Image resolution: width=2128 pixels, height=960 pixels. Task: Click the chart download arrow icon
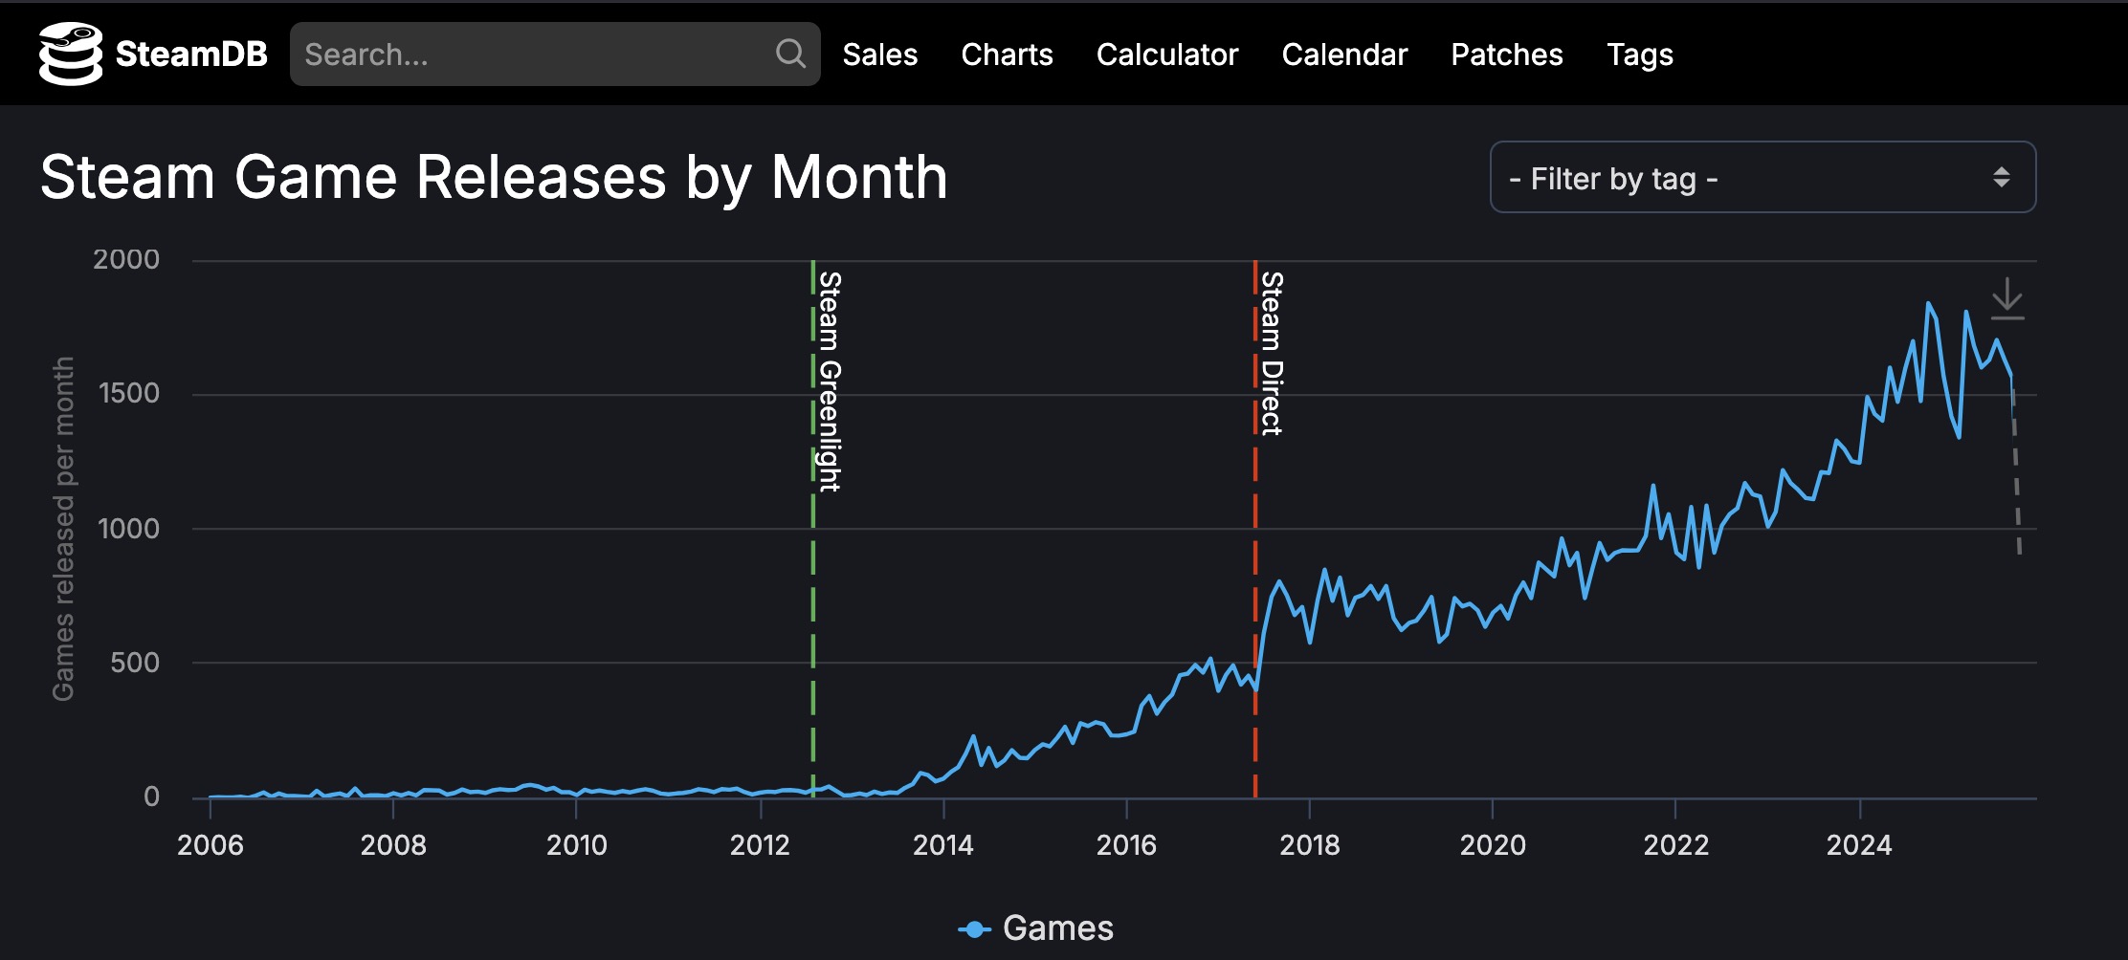point(2006,298)
